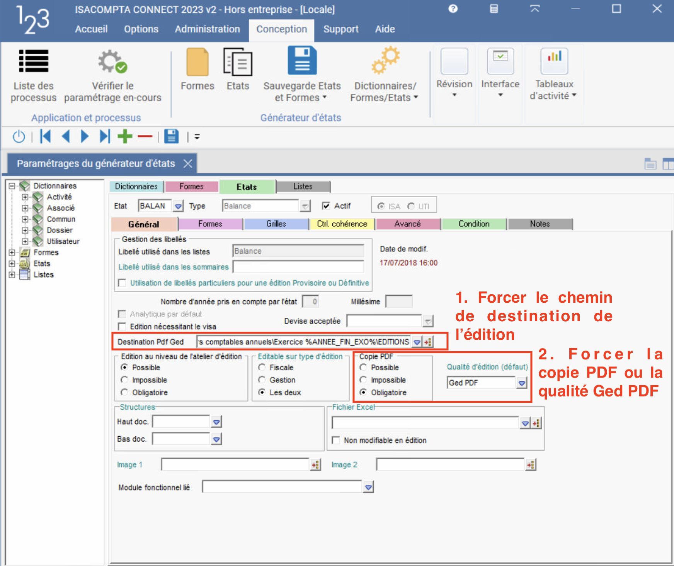Click Libellé utilisé dans les sommaires field

click(x=298, y=267)
